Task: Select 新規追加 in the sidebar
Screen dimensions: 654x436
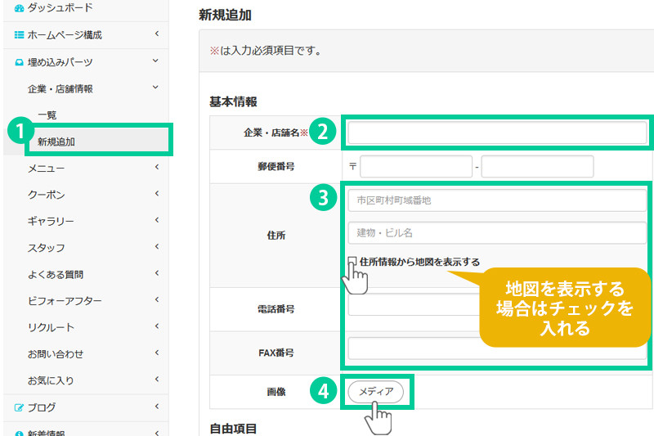Action: pos(56,142)
